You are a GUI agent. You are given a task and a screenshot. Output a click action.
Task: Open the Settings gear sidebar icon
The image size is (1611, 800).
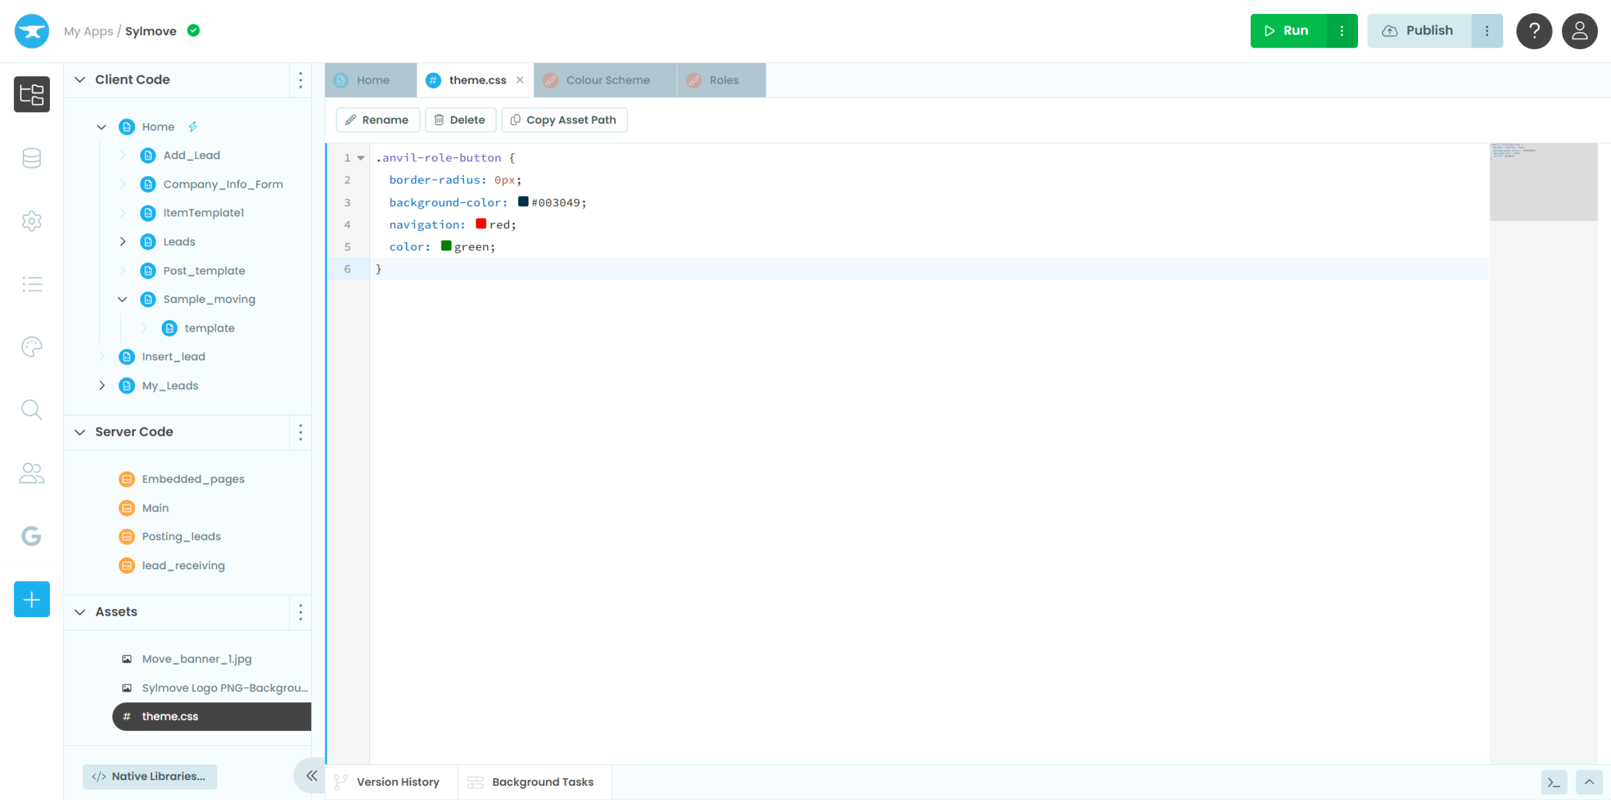pos(31,221)
